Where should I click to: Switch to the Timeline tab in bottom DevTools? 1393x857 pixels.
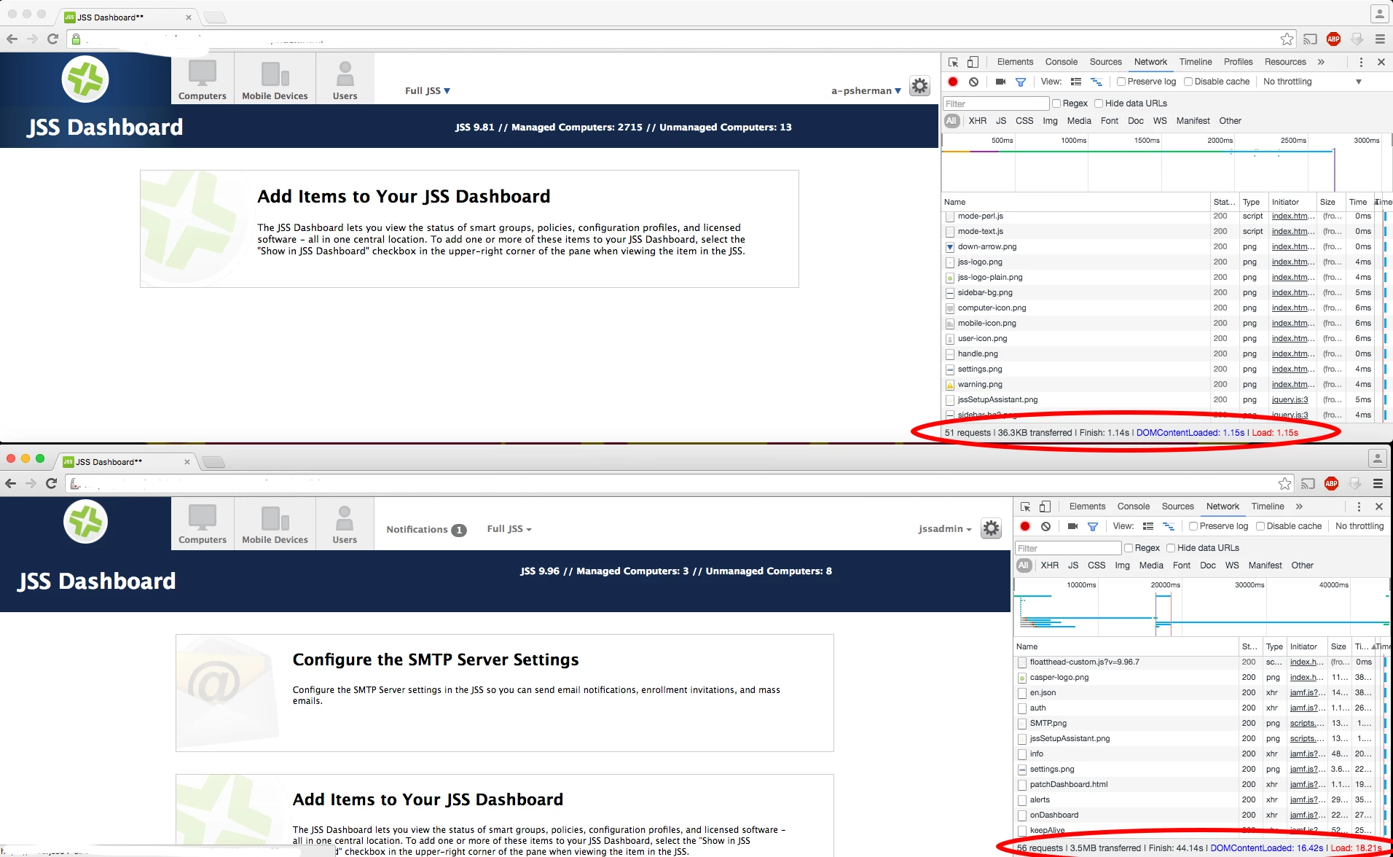pos(1268,506)
